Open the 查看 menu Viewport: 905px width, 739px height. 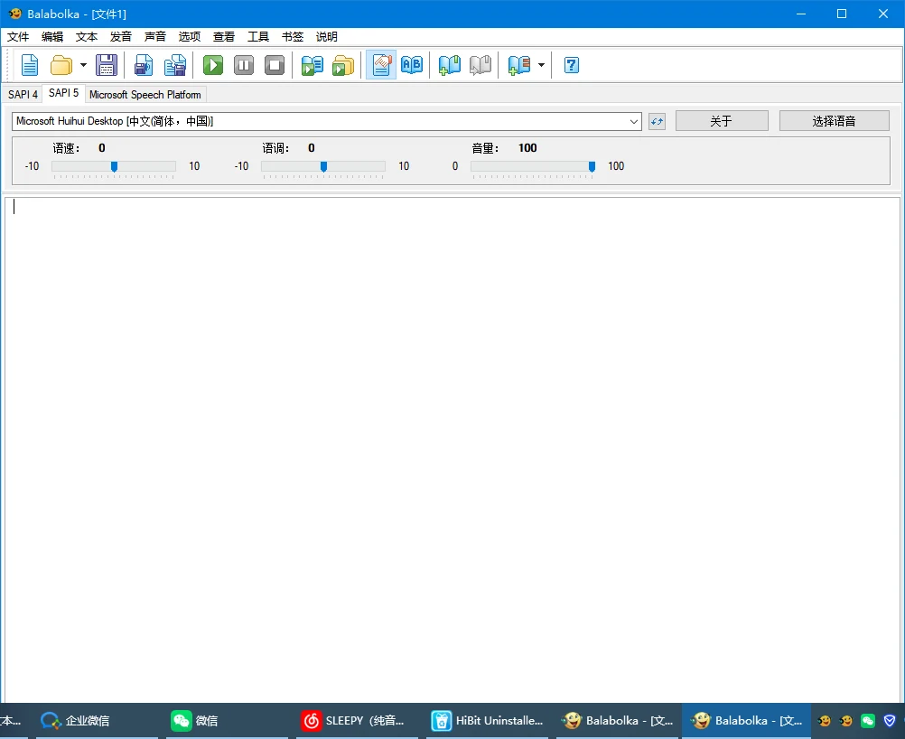tap(224, 37)
